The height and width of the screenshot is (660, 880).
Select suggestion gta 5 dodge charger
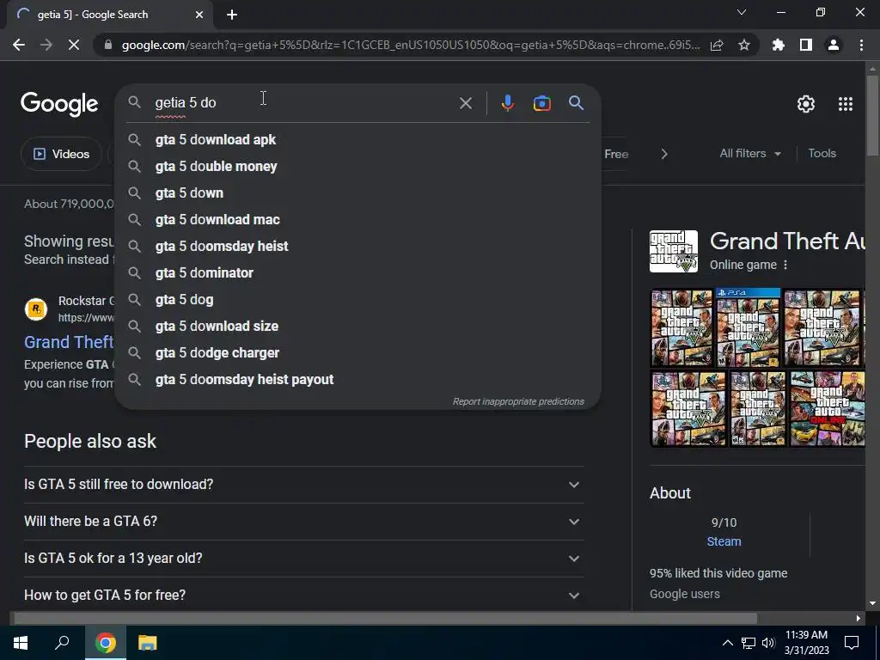tap(357, 353)
